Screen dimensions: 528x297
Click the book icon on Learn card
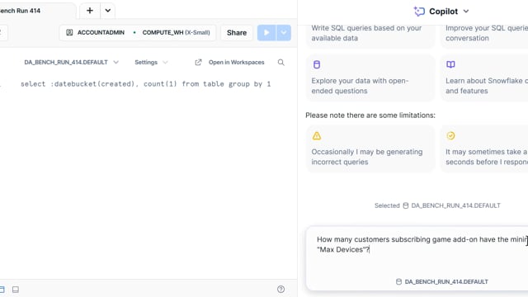(x=450, y=64)
